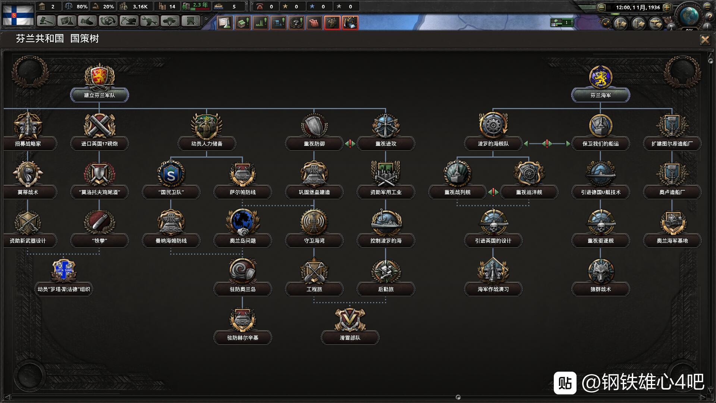Image resolution: width=716 pixels, height=403 pixels.
Task: Click the red oil barrel alert
Action: (350, 23)
